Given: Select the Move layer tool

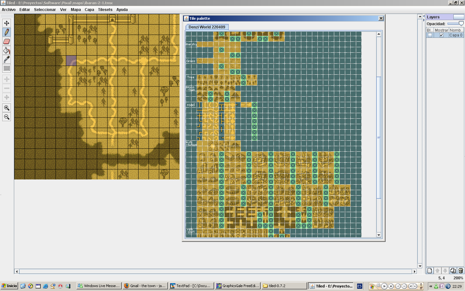Looking at the screenshot, I should [6, 23].
